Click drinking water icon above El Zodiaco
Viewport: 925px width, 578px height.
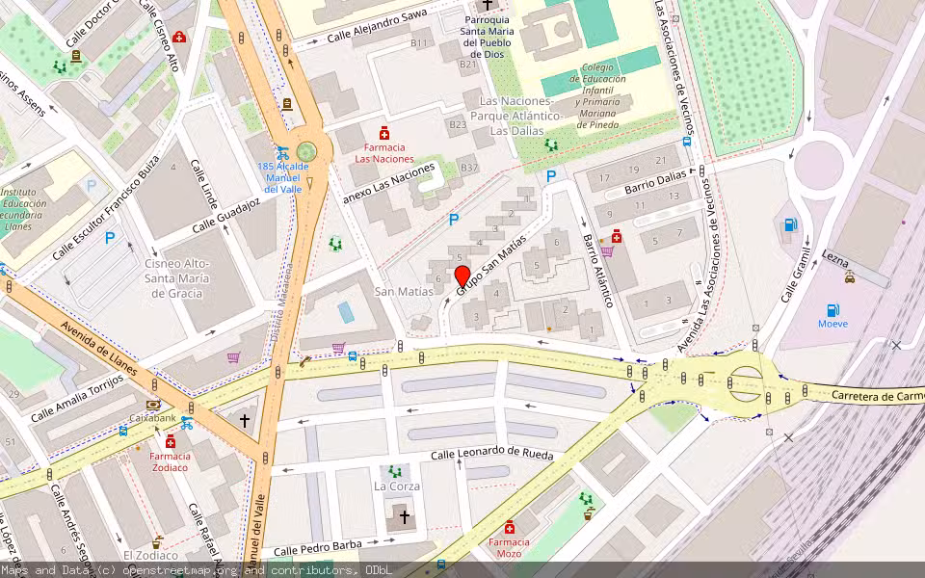(x=157, y=541)
